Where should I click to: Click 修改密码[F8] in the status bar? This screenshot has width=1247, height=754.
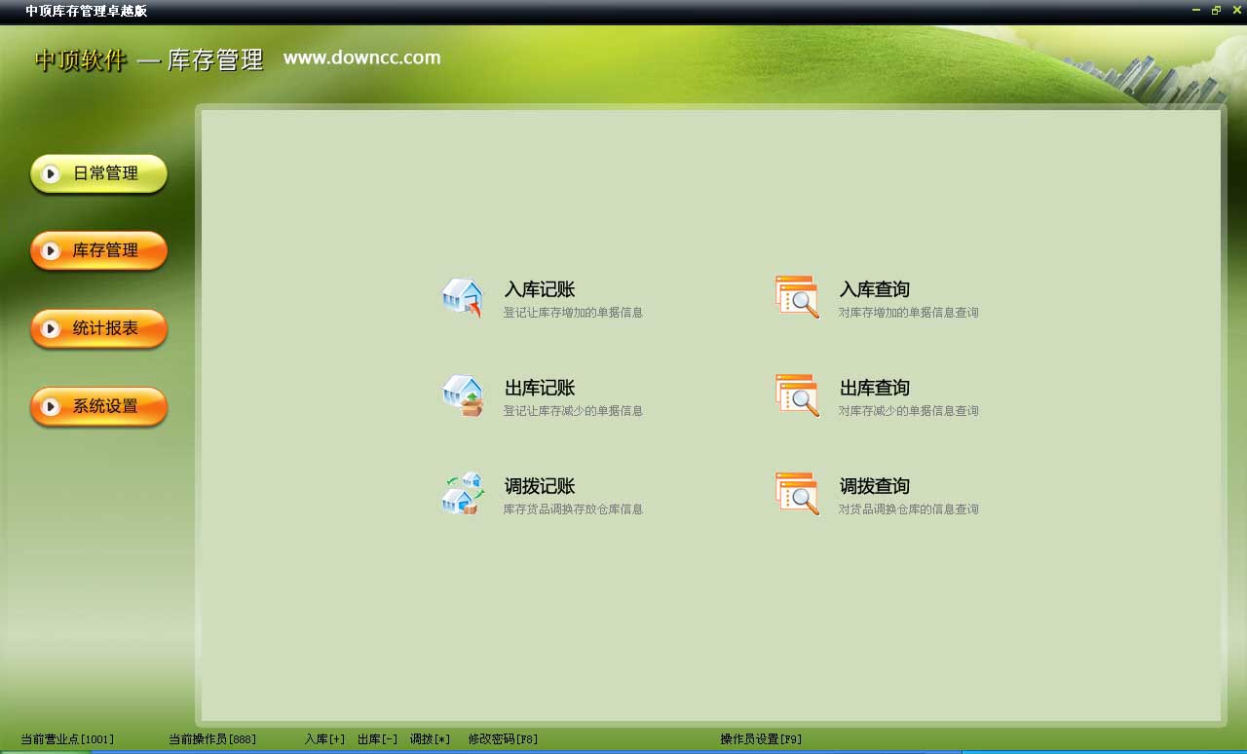point(503,738)
